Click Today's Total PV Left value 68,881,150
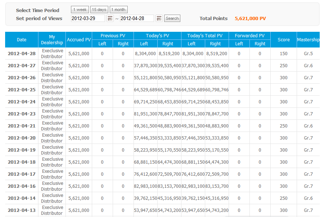Viewport: 323px width, 217px height. 193,162
